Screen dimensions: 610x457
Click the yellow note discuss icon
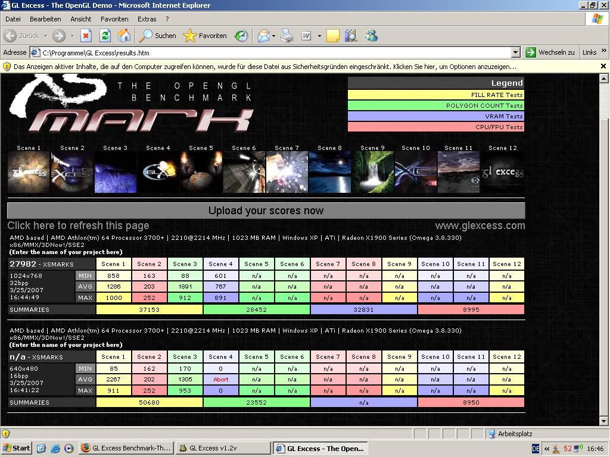[332, 36]
